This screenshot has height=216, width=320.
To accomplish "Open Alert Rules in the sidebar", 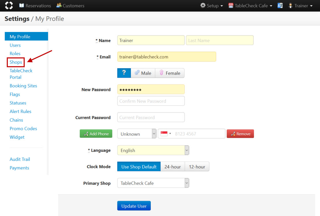I will tap(20, 112).
